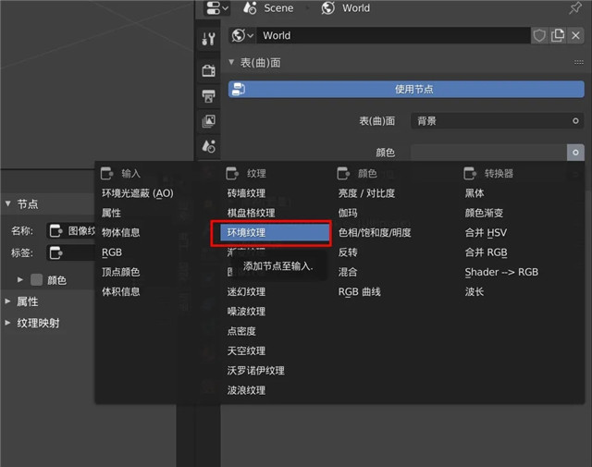Unlink the World datablock with X

coord(575,36)
